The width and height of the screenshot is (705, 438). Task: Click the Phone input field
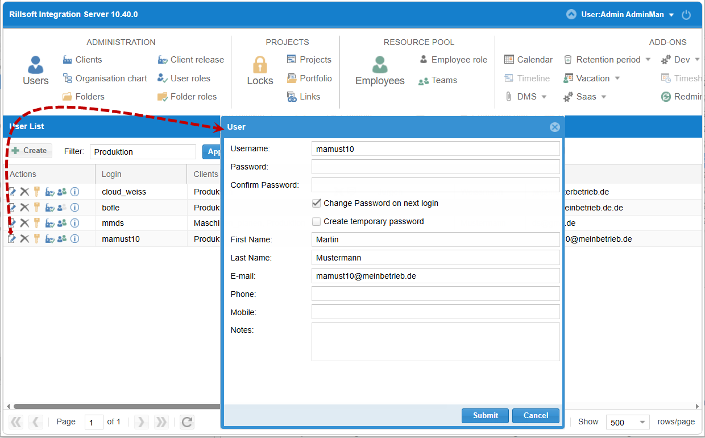[436, 294]
